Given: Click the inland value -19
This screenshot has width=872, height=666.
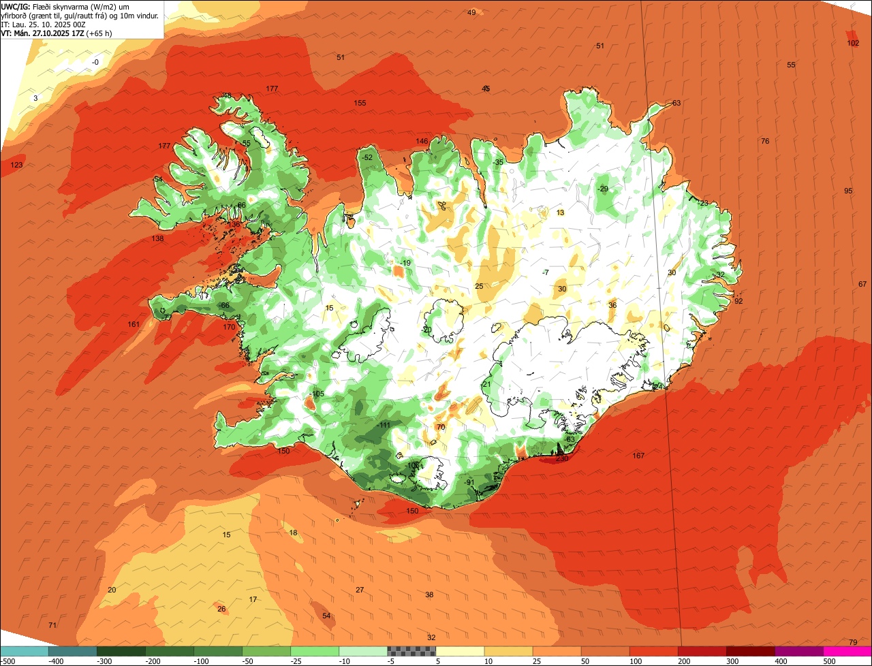Looking at the screenshot, I should click(406, 263).
